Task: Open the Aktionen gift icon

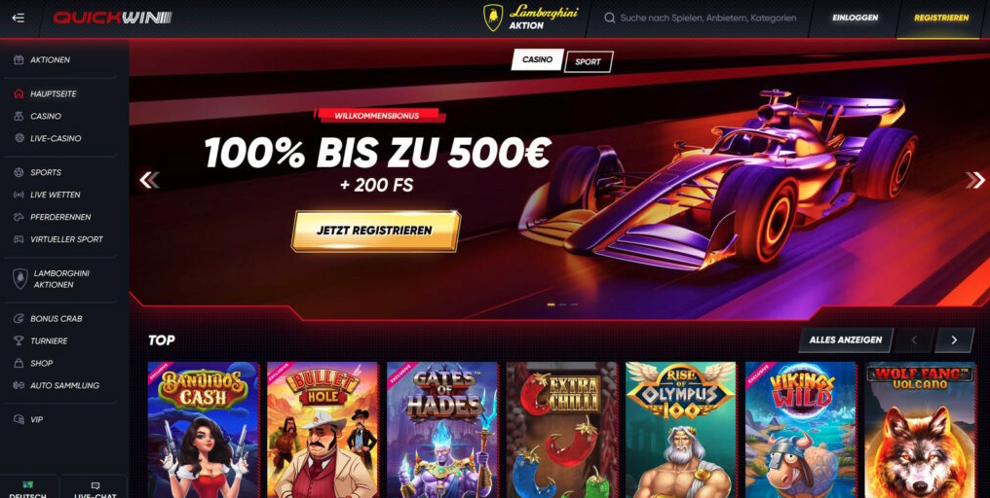Action: pos(19,60)
